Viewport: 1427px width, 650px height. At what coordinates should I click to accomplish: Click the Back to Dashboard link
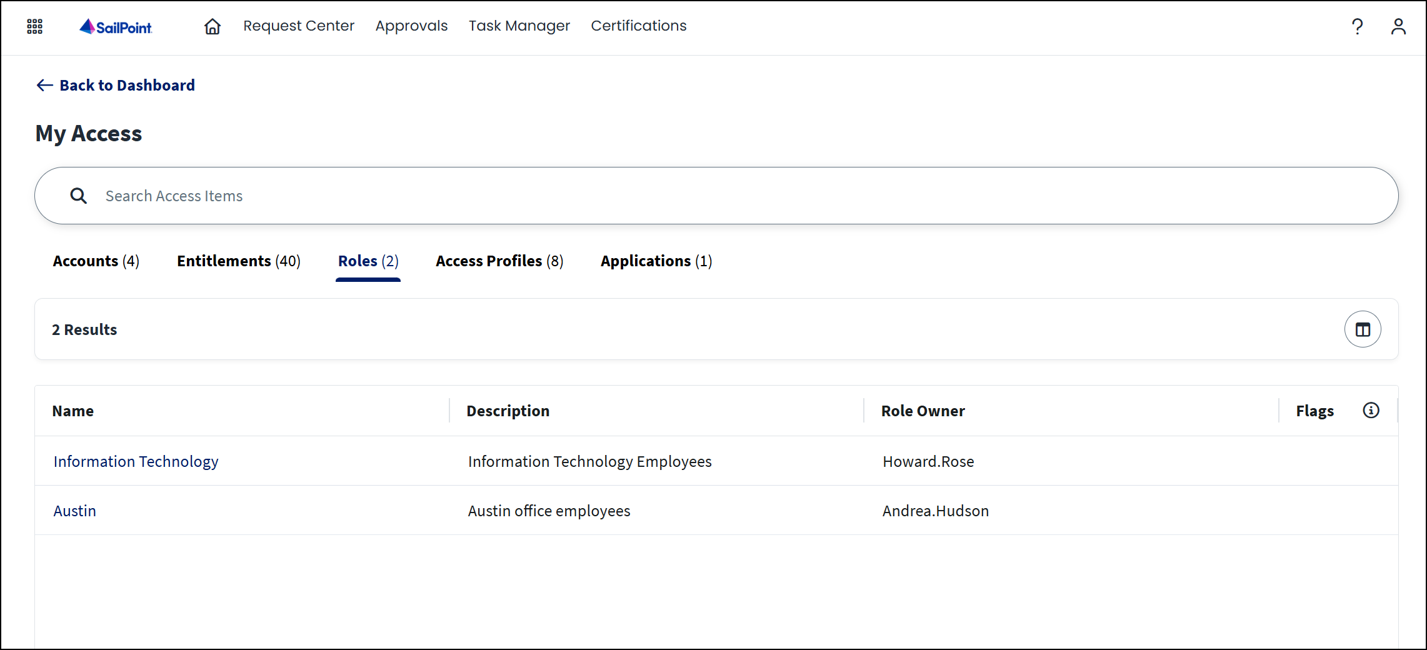127,85
